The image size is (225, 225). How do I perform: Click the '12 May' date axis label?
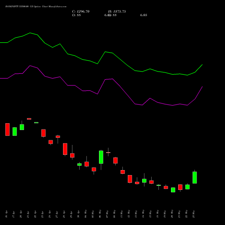[x=129, y=214]
